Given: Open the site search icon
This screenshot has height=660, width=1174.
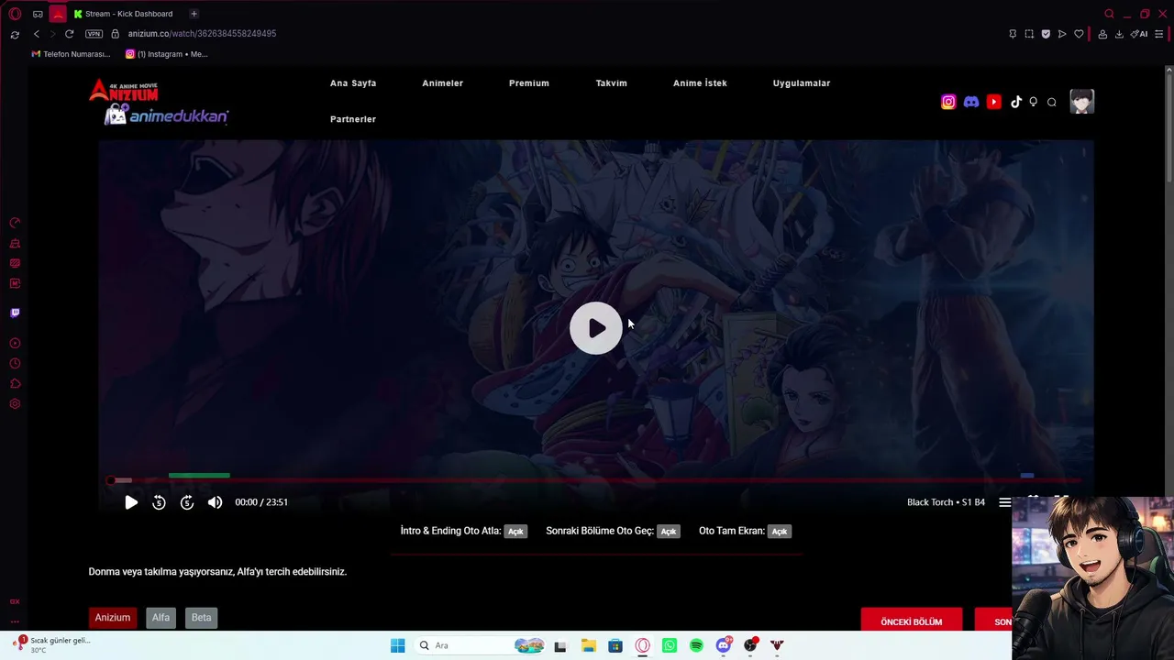Looking at the screenshot, I should tap(1052, 102).
